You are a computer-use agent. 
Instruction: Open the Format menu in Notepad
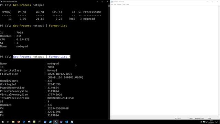119,4
